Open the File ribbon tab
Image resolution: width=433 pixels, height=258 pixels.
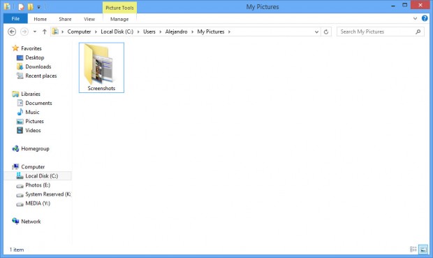pyautogui.click(x=15, y=19)
